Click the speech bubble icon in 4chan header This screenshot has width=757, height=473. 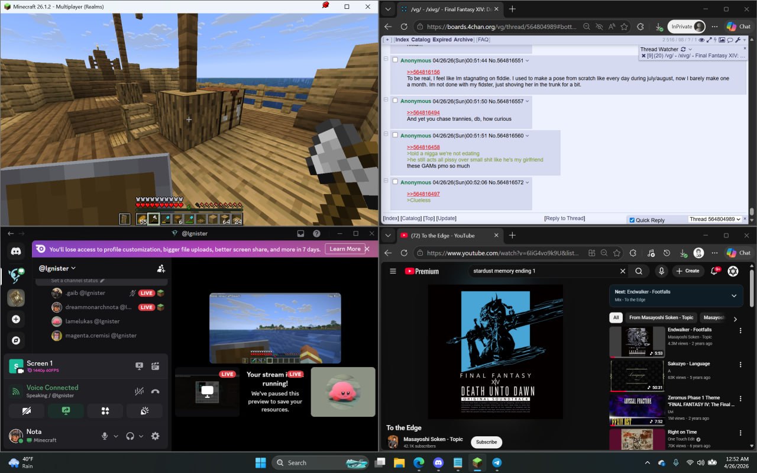(x=730, y=40)
